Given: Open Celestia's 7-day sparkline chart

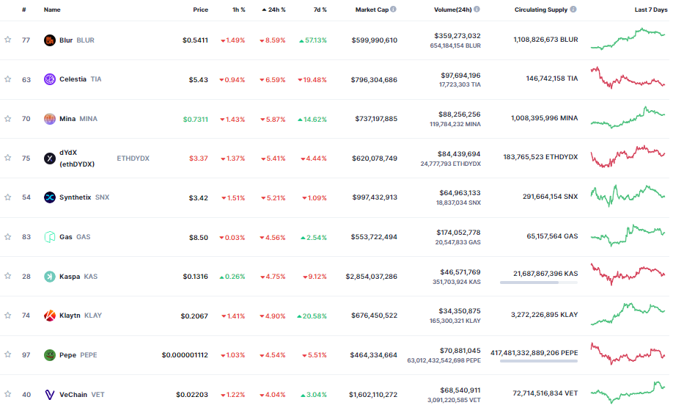Looking at the screenshot, I should tap(628, 78).
